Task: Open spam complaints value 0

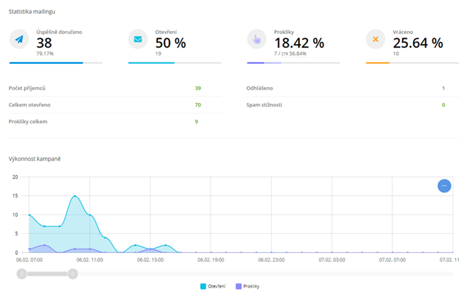Action: pos(443,105)
